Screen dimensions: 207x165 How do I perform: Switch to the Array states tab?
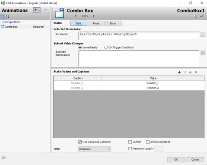[96, 23]
